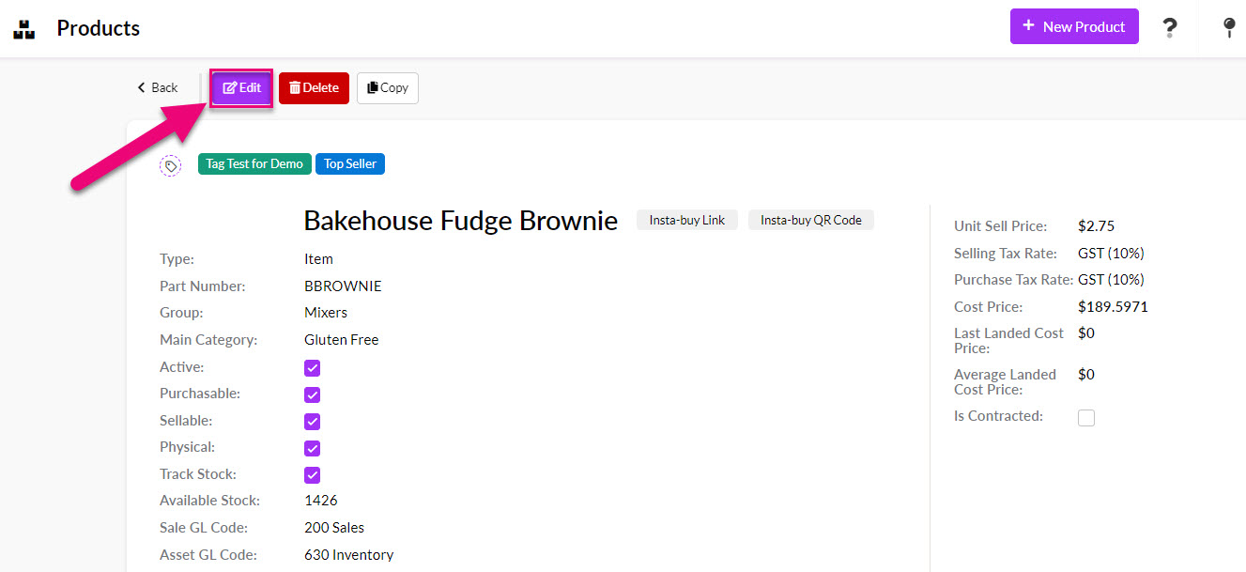The image size is (1246, 572).
Task: Create a product with New Product button
Action: click(1073, 26)
